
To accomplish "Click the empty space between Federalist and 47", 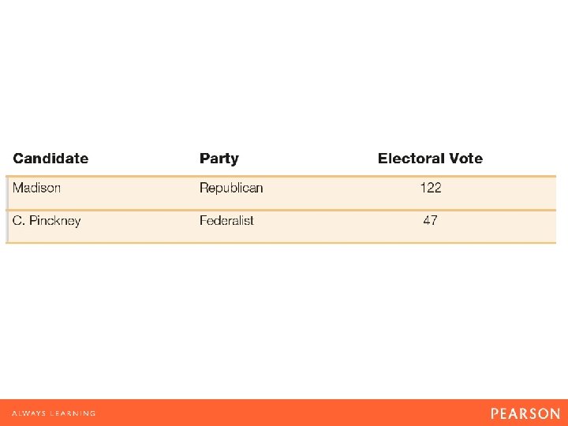I will 339,221.
